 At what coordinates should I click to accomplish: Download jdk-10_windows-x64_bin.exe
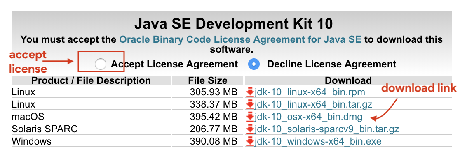(318, 142)
